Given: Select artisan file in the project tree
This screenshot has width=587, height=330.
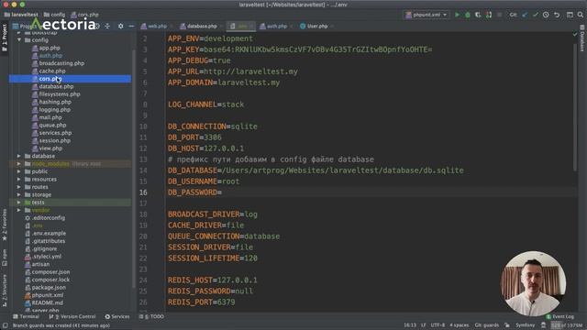Looking at the screenshot, I should [x=40, y=264].
